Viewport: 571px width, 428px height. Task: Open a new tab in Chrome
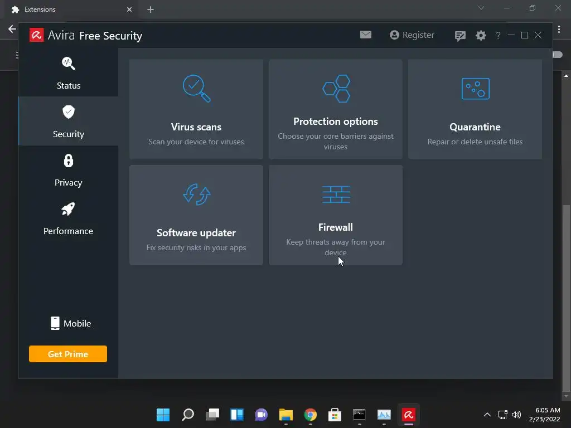pyautogui.click(x=151, y=9)
